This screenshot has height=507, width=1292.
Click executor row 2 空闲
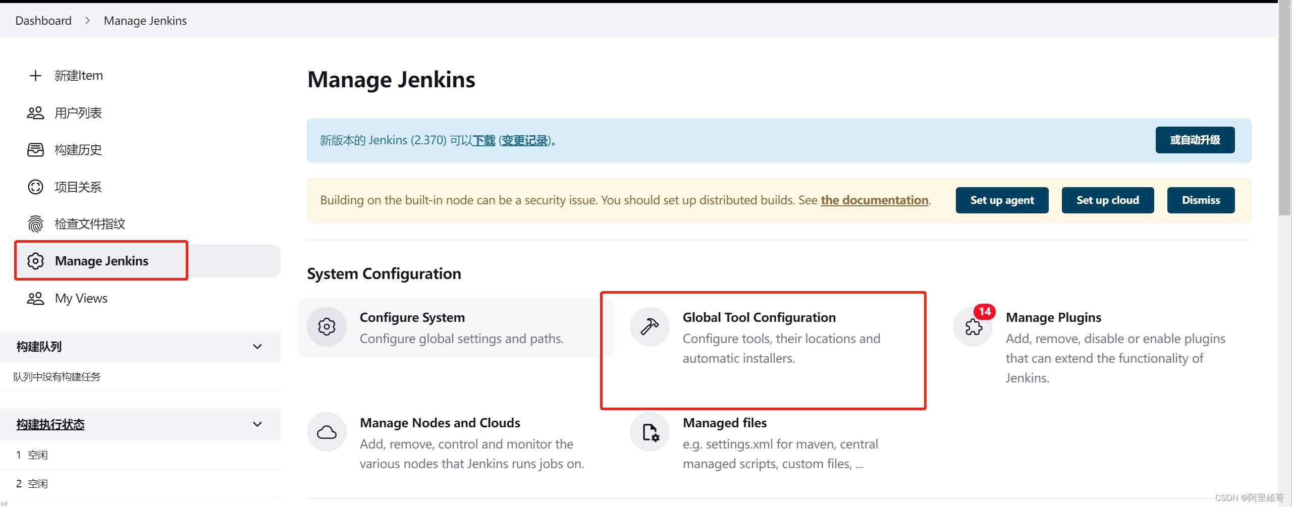[x=140, y=484]
